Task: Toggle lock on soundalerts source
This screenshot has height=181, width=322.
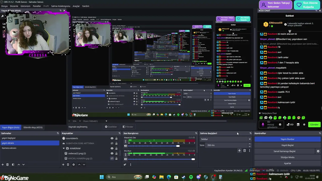Action: (116, 138)
